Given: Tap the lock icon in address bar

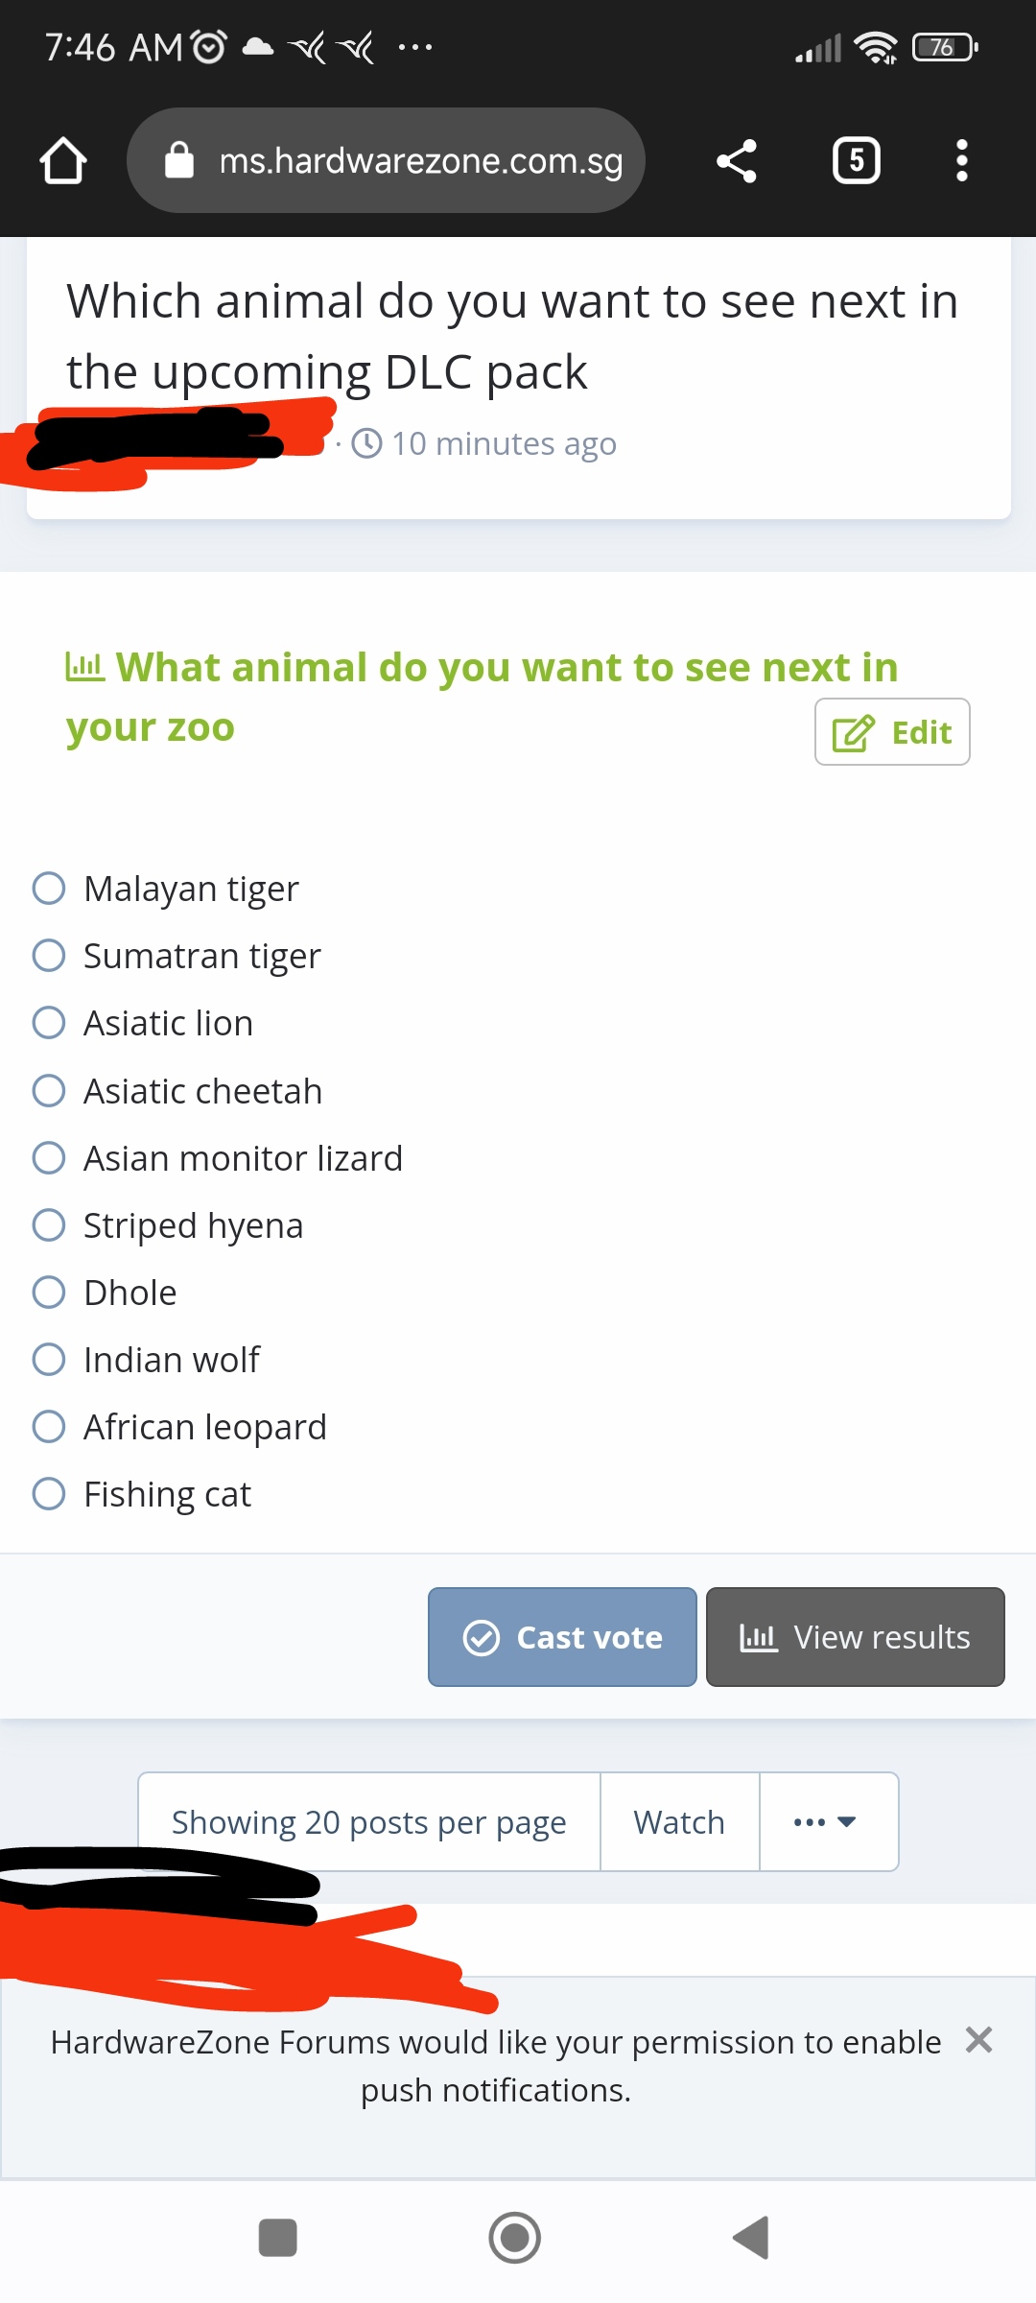Looking at the screenshot, I should pyautogui.click(x=179, y=160).
